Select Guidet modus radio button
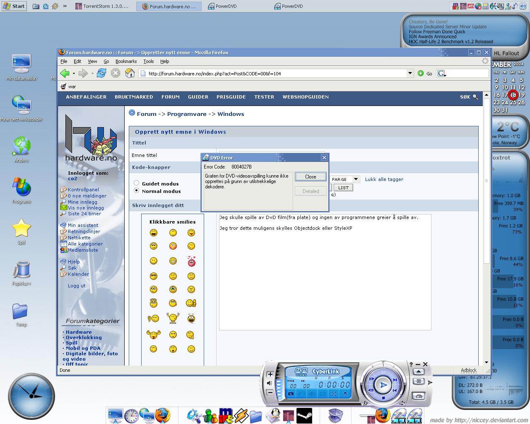Viewport: 530px width, 424px height. tap(136, 183)
